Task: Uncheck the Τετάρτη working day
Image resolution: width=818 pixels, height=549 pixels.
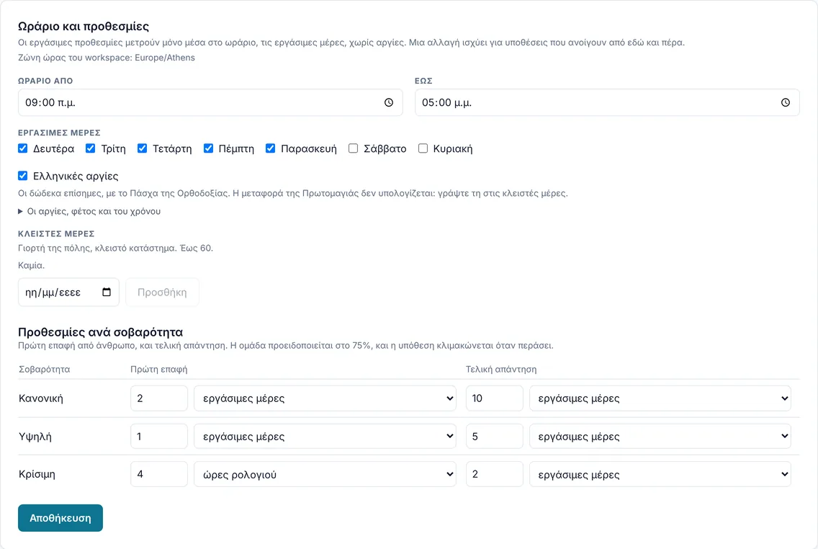Action: pyautogui.click(x=142, y=148)
